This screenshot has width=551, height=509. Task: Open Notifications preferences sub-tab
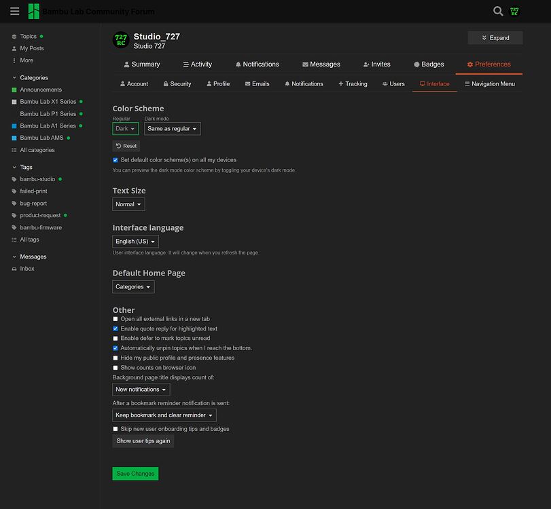304,84
